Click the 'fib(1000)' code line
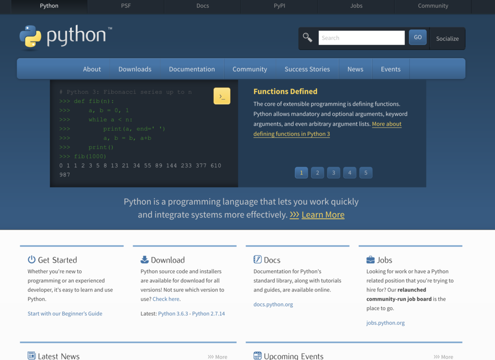This screenshot has width=495, height=360. pos(82,157)
